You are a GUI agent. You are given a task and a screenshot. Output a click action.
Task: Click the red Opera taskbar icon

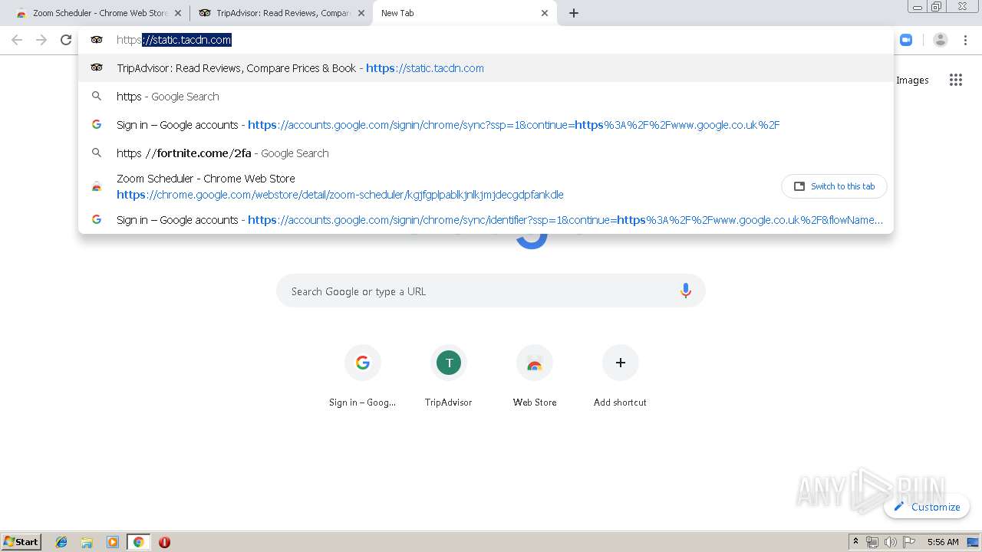pos(164,542)
